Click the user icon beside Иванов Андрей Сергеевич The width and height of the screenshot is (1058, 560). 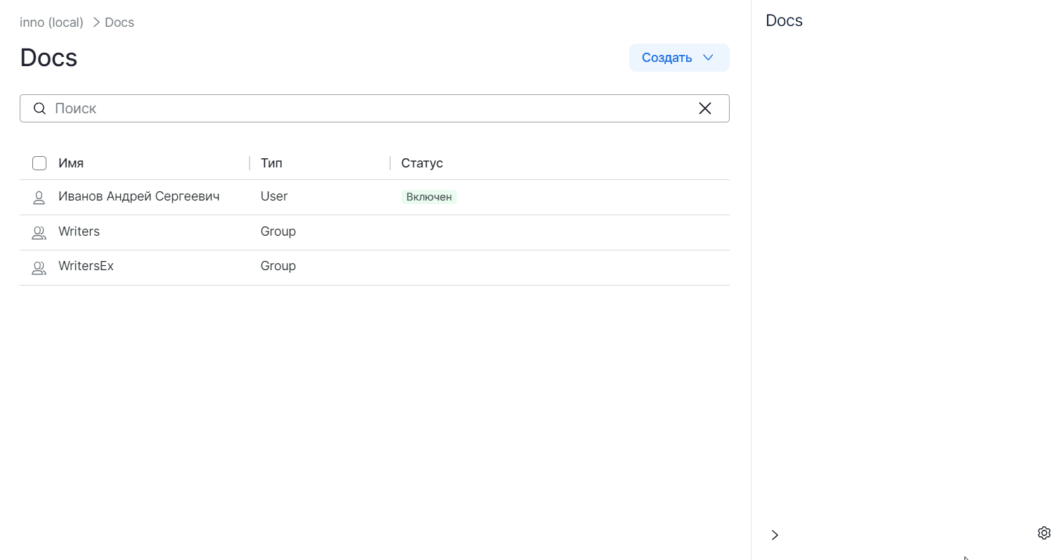(x=39, y=198)
